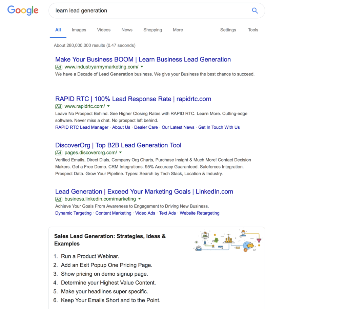The image size is (347, 309).
Task: Open 'Make Your Business BOOM' ad result
Action: [x=143, y=59]
